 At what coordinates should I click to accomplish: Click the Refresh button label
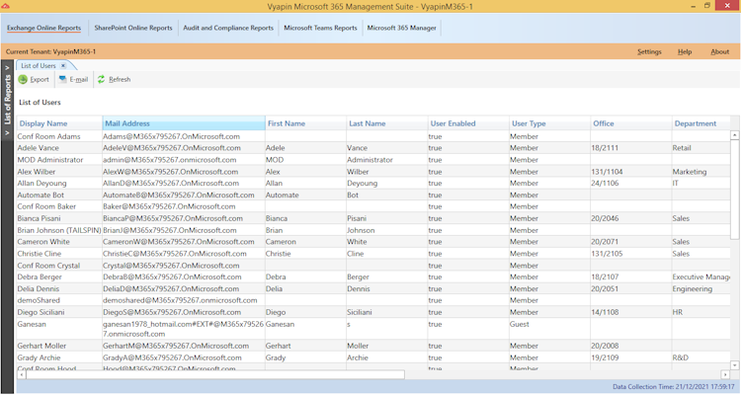tap(120, 79)
